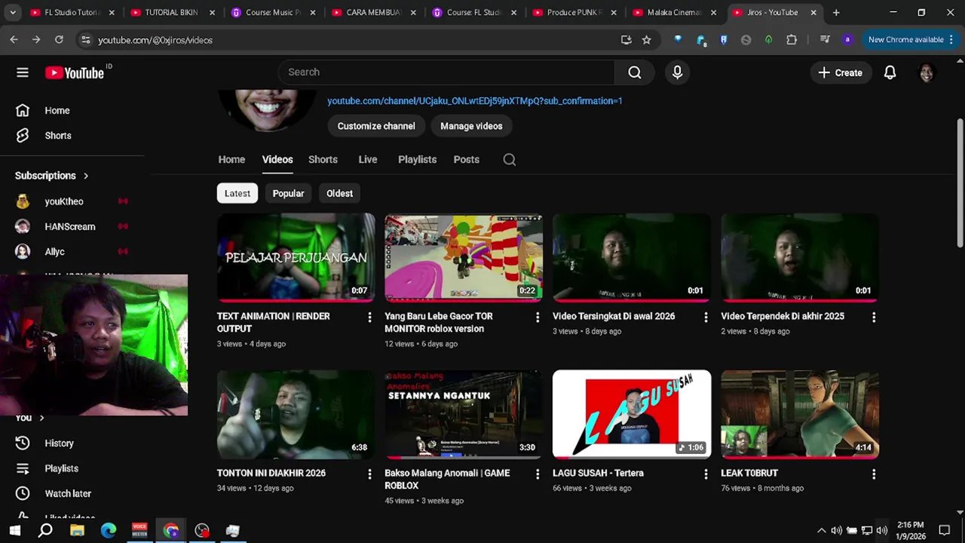Open options for Video Tersingkat video
Image resolution: width=965 pixels, height=543 pixels.
pyautogui.click(x=706, y=318)
